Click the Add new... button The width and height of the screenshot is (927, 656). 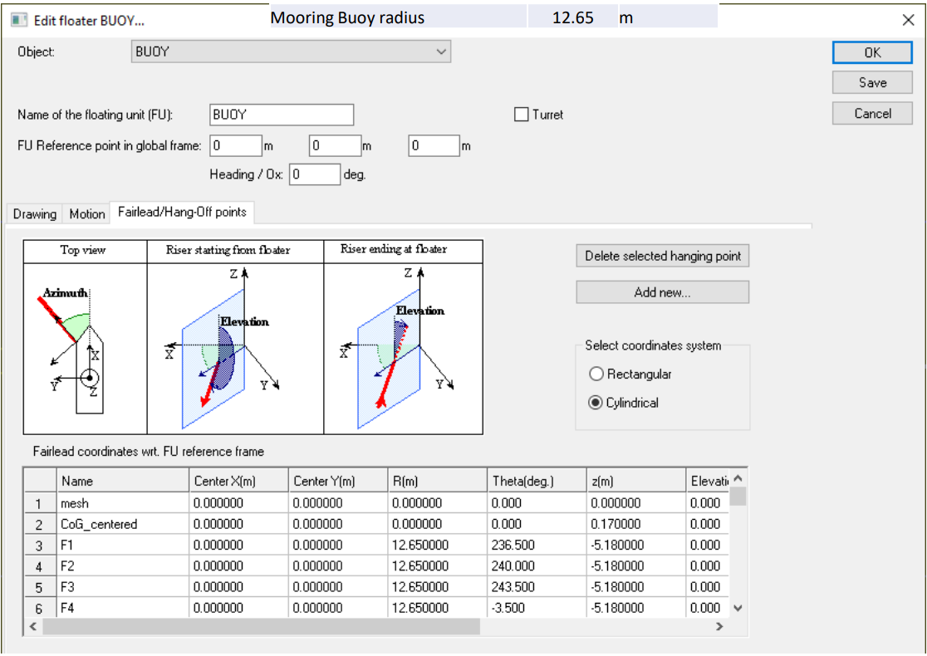point(662,292)
